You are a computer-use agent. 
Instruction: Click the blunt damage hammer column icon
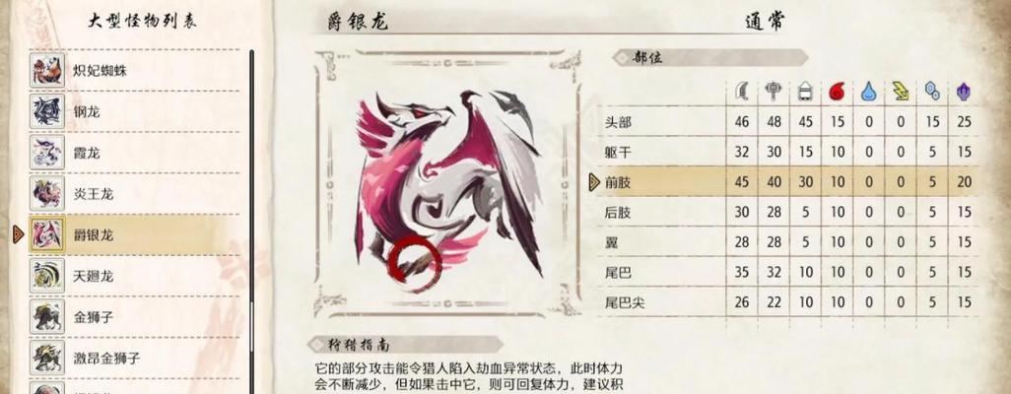774,93
